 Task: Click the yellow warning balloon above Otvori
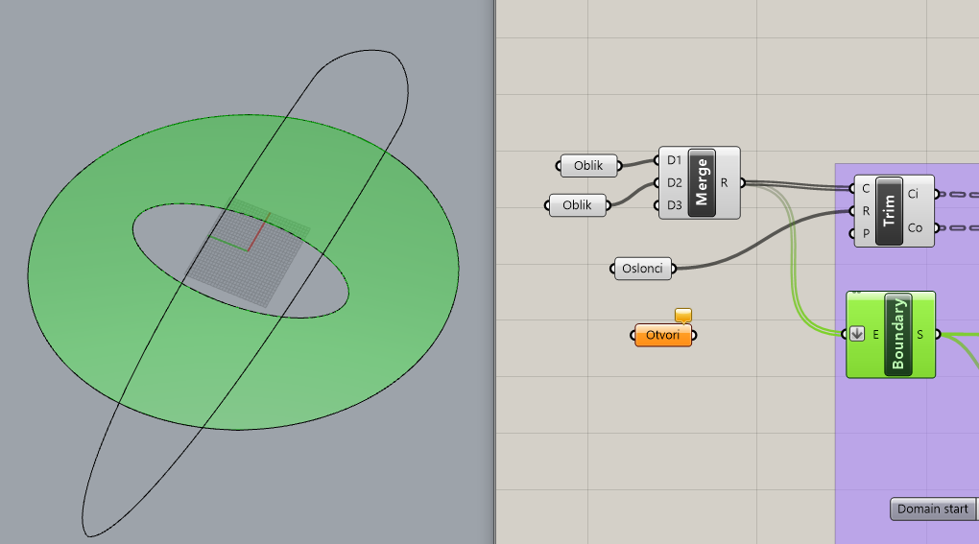point(683,315)
